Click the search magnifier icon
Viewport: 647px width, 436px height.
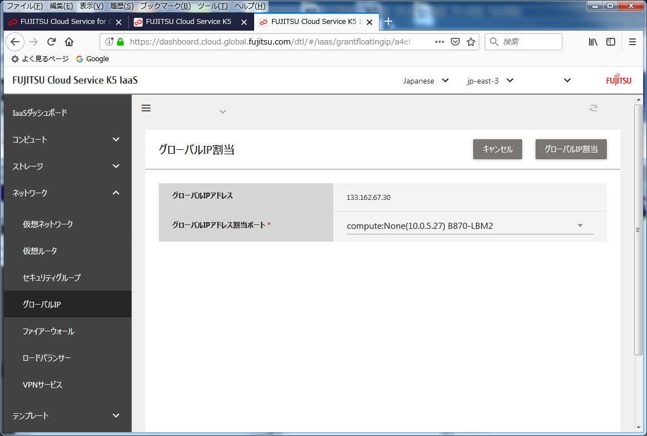(494, 42)
